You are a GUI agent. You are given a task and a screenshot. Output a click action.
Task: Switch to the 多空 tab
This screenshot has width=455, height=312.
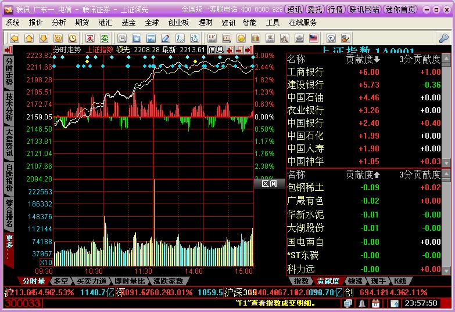[61, 281]
